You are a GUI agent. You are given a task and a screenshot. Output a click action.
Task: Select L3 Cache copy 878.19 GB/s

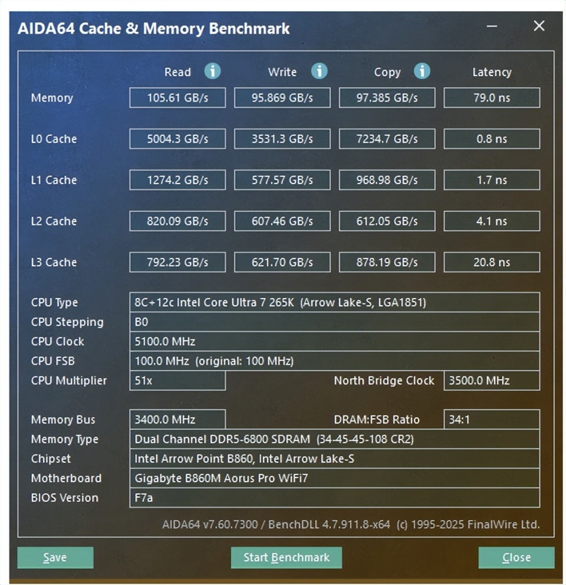387,262
